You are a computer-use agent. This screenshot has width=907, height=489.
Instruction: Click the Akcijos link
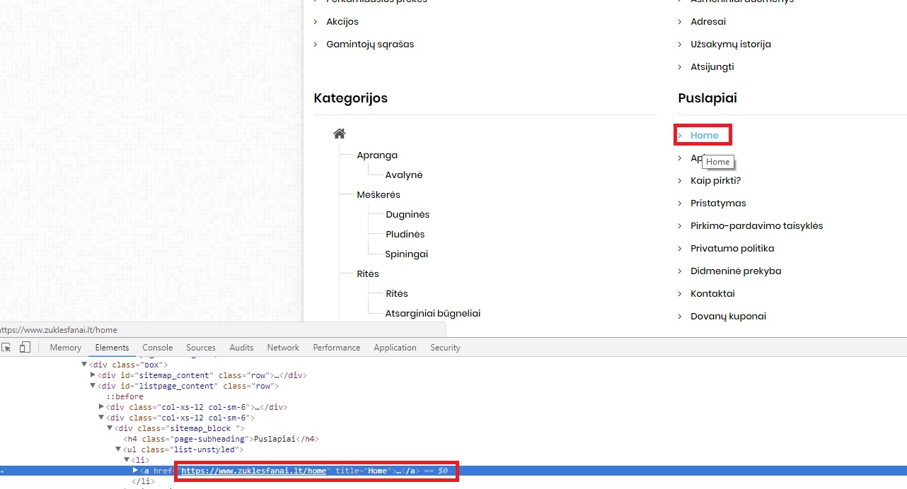pyautogui.click(x=342, y=21)
